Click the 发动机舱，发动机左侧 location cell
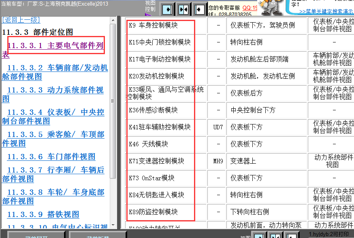The height and width of the screenshot is (238, 354). pos(267,76)
